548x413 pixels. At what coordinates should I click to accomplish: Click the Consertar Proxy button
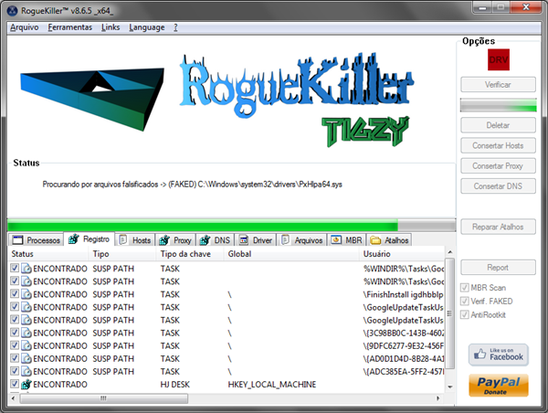498,165
